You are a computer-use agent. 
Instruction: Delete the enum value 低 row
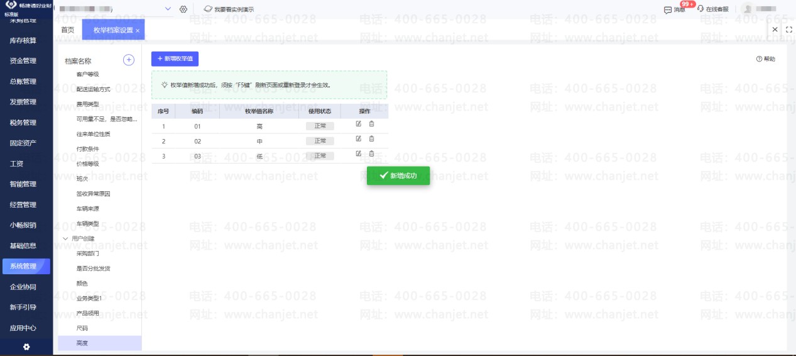[x=371, y=154]
